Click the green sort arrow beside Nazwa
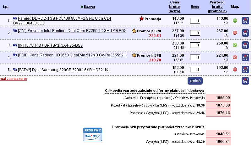Viewport: 252px width, 146px height. coord(82,7)
